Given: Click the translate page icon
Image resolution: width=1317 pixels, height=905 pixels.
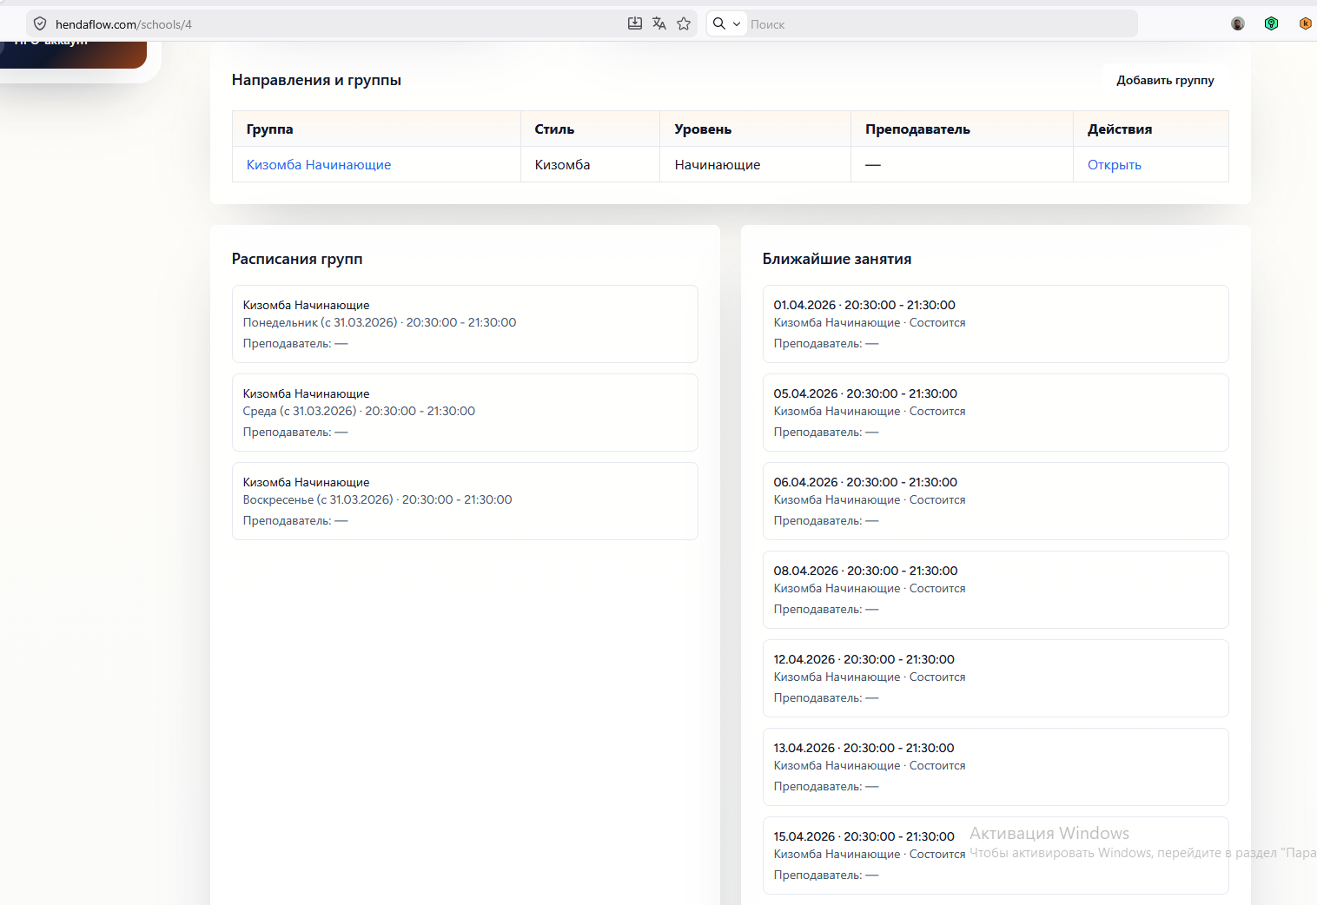Looking at the screenshot, I should (659, 23).
